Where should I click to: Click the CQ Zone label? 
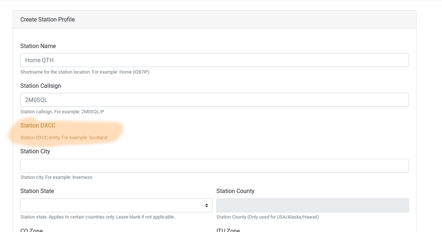pos(31,230)
